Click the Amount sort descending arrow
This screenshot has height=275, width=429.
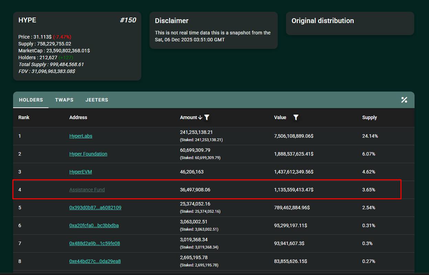point(200,117)
